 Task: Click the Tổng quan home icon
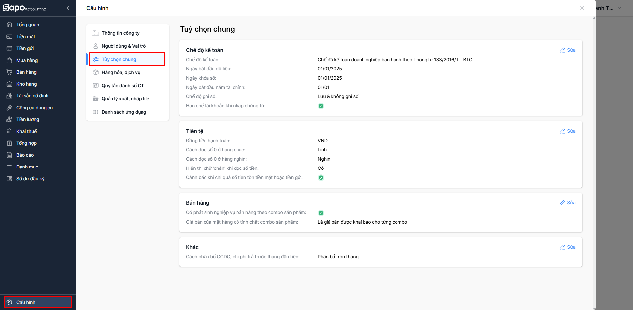pyautogui.click(x=9, y=25)
